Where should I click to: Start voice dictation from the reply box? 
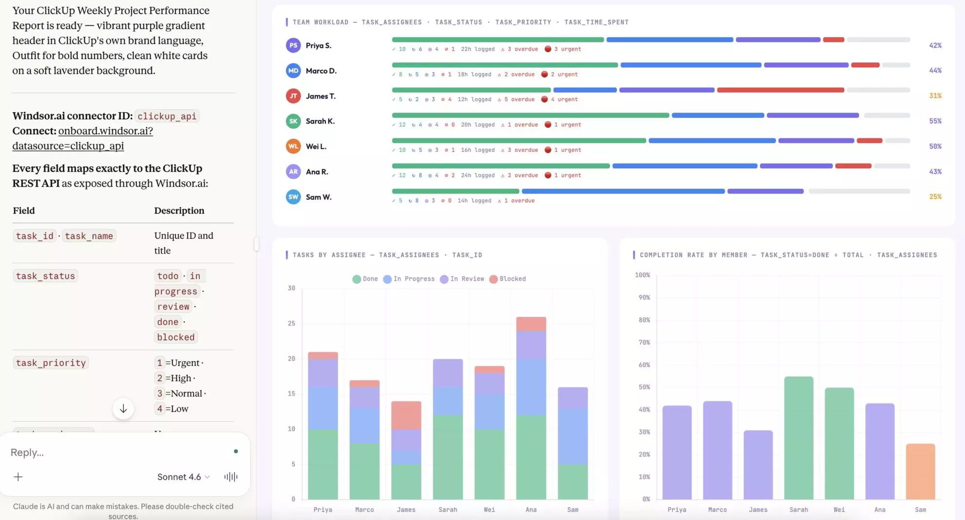[230, 476]
